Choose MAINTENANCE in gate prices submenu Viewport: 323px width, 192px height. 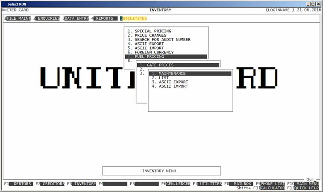[x=190, y=74]
